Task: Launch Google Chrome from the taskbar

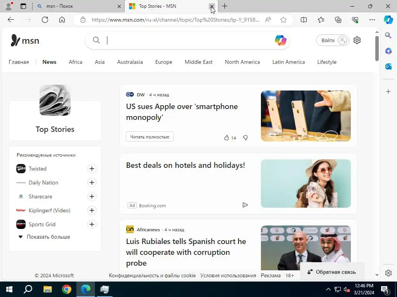Action: point(67,289)
